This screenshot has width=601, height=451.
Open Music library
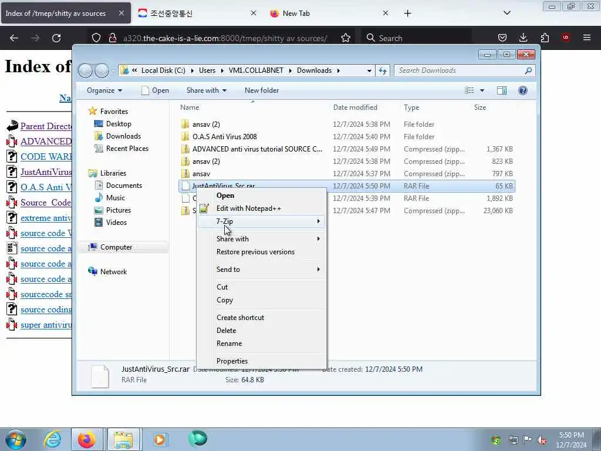[115, 198]
